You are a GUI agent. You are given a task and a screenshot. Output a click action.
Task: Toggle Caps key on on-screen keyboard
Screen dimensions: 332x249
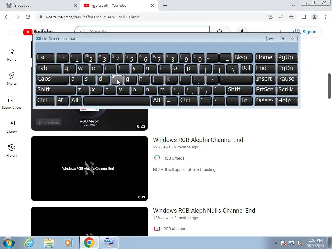point(52,79)
